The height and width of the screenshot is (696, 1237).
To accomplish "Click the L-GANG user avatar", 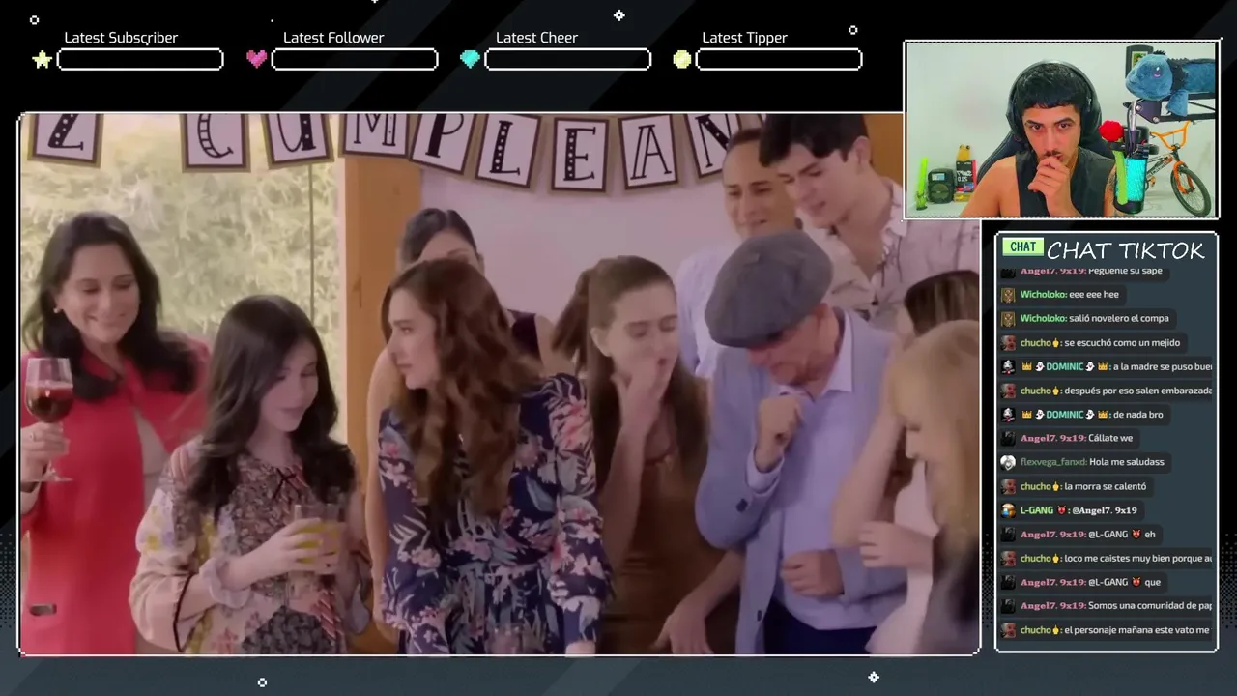I will (1008, 510).
